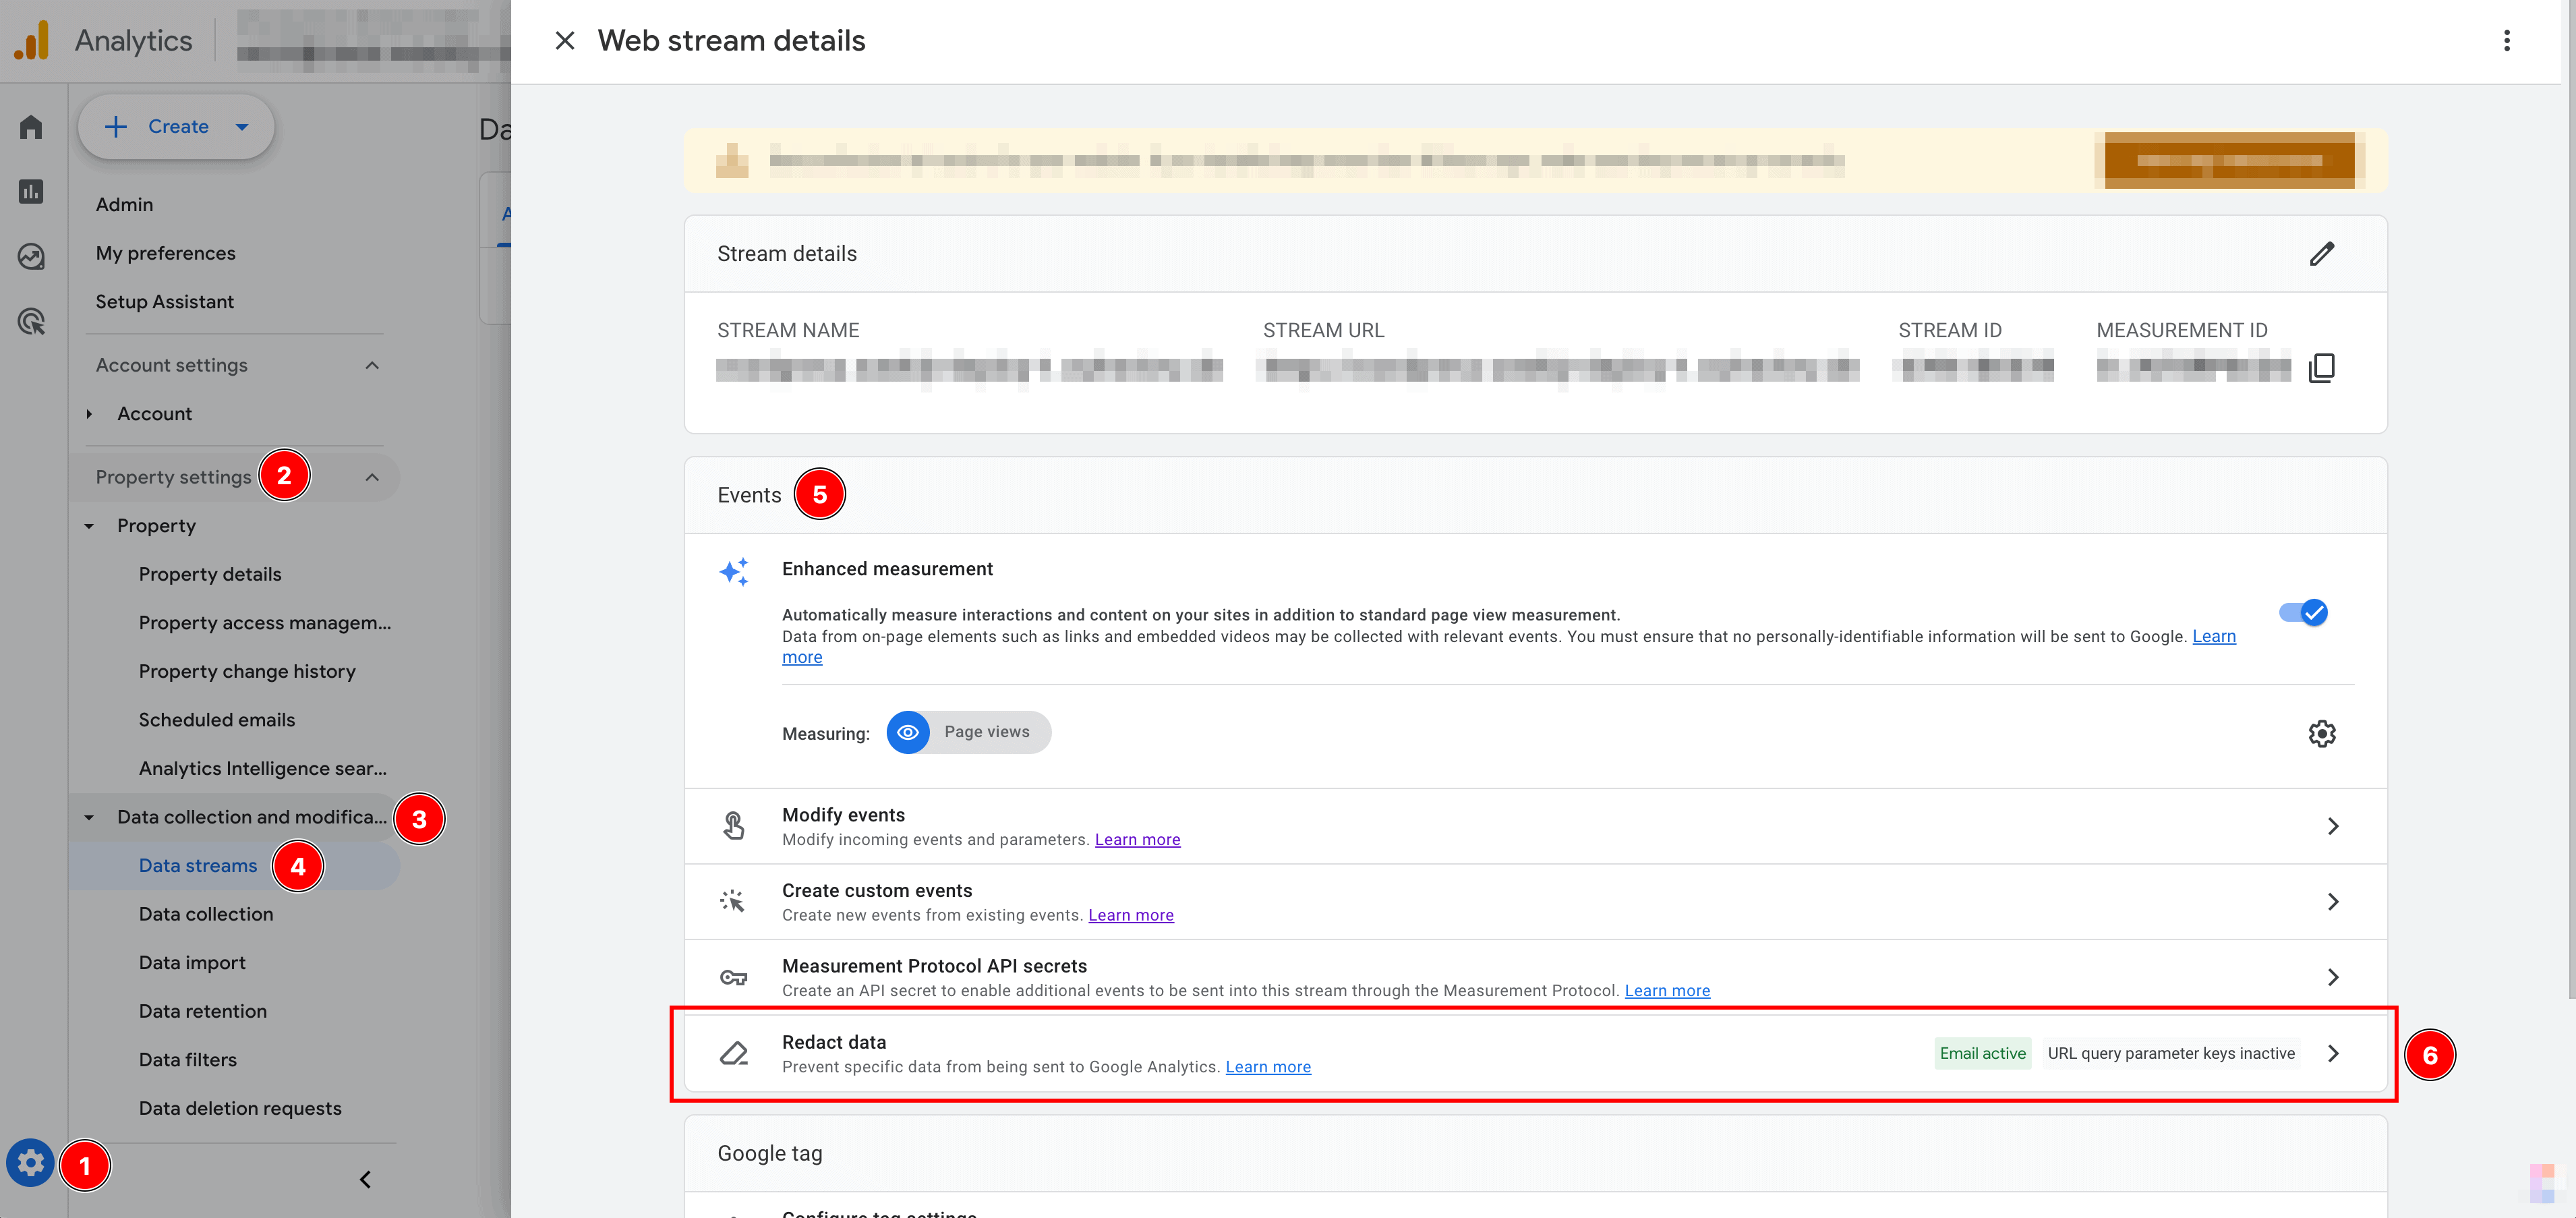Screen dimensions: 2576x1218
Task: Click Learn more link under Modify events
Action: 1137,840
